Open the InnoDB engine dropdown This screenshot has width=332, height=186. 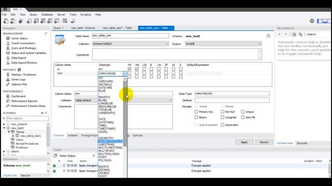pos(223,43)
